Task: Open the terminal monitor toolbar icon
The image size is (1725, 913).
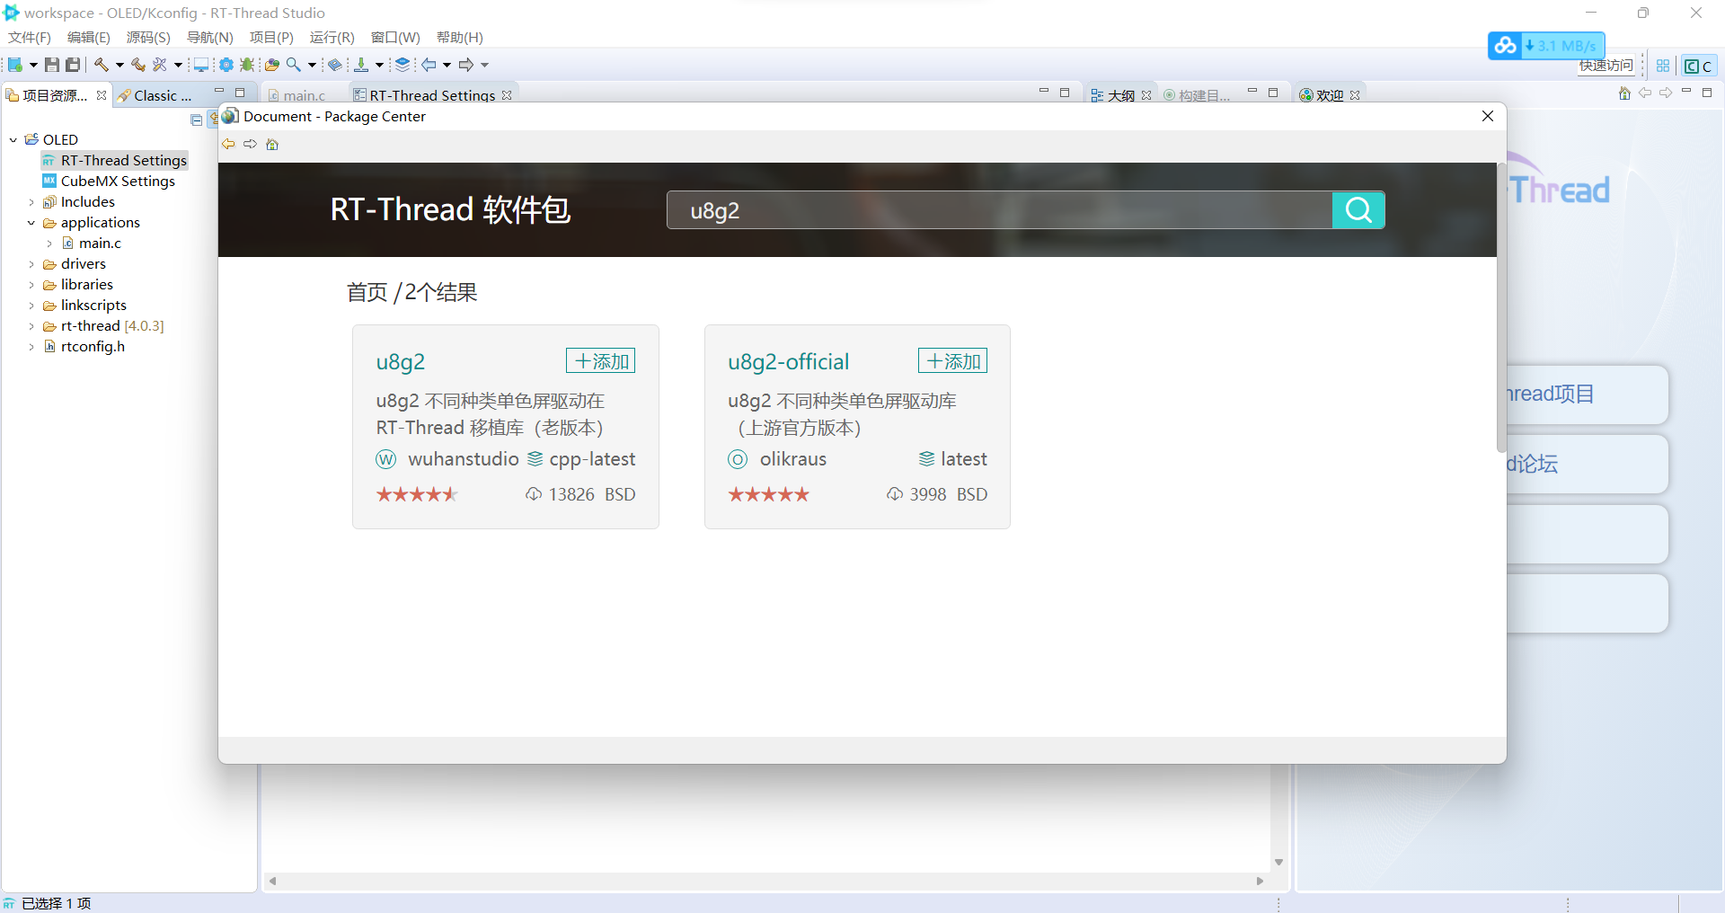Action: [201, 65]
